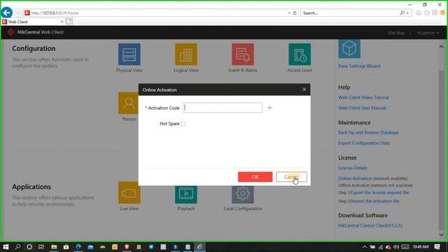Open the Web Client Video Tutorial link
Viewport: 448px width, 252px height.
click(x=363, y=97)
